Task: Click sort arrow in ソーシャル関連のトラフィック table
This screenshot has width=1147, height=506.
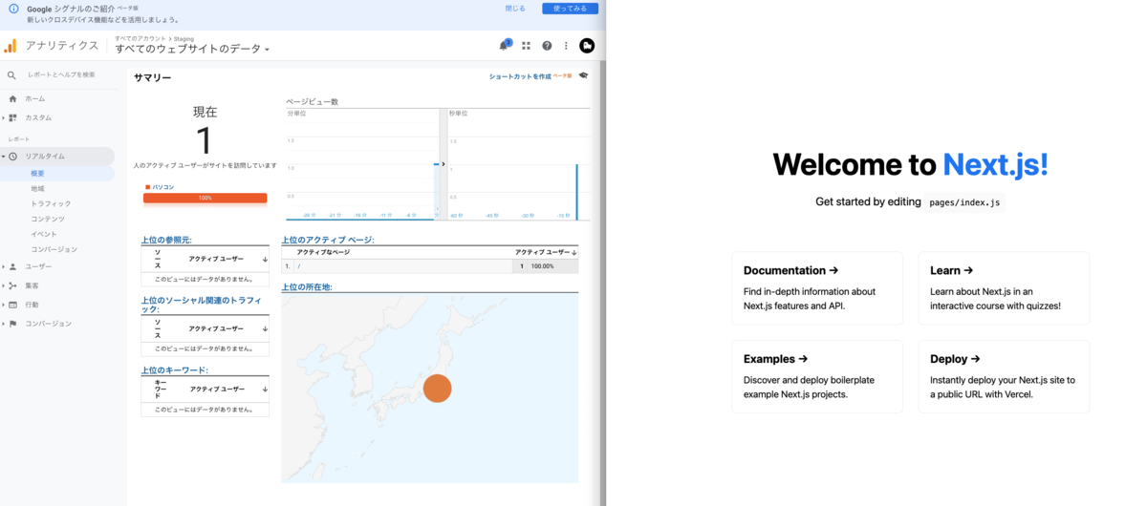Action: pyautogui.click(x=265, y=328)
